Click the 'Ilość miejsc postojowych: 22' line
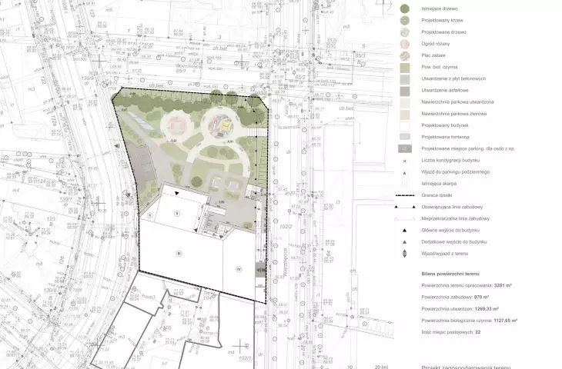This screenshot has width=562, height=369. [451, 332]
